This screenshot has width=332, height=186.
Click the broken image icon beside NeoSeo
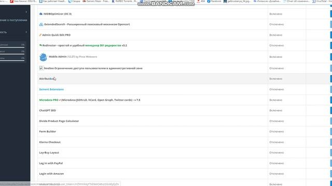(x=41, y=68)
